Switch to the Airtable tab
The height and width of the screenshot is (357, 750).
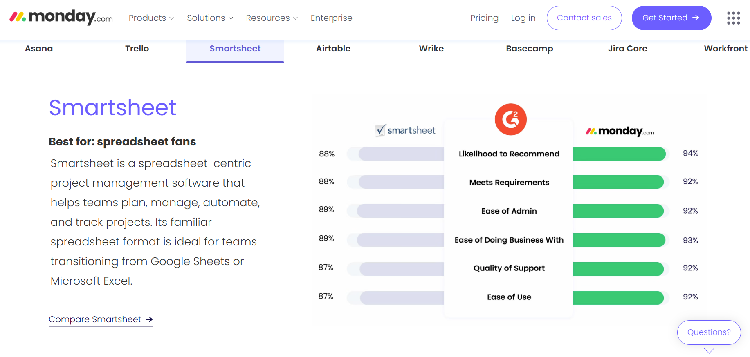click(333, 49)
